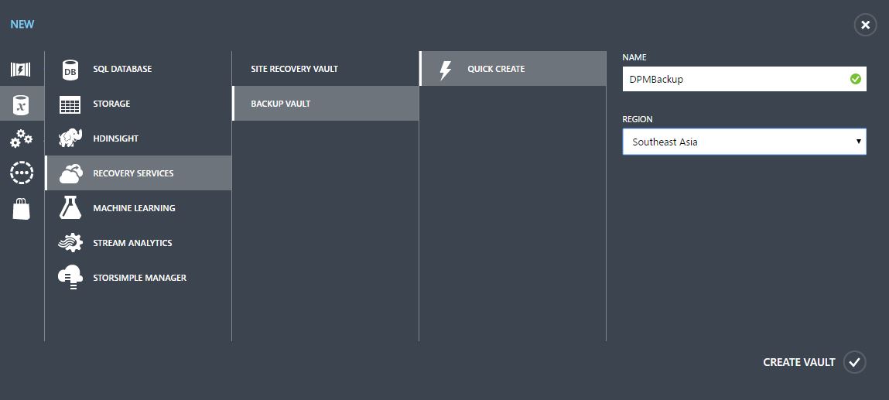This screenshot has height=400, width=889.
Task: Click the SQL Database cylinder icon
Action: [x=70, y=69]
